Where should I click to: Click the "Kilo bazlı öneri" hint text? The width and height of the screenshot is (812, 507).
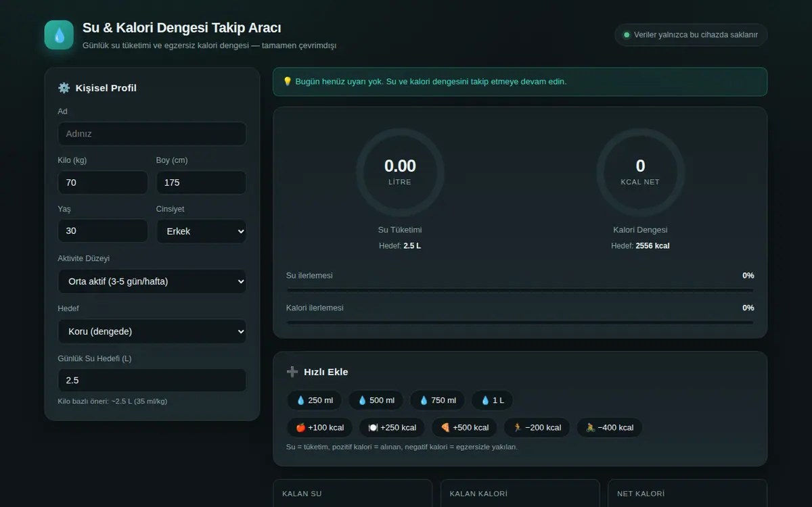coord(112,401)
